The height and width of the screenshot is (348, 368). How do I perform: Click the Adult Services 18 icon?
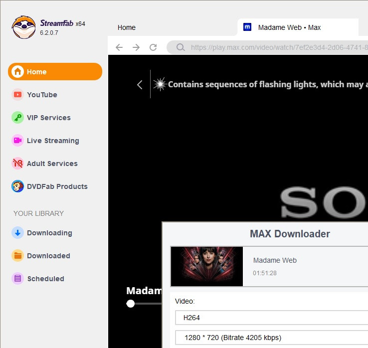(17, 164)
